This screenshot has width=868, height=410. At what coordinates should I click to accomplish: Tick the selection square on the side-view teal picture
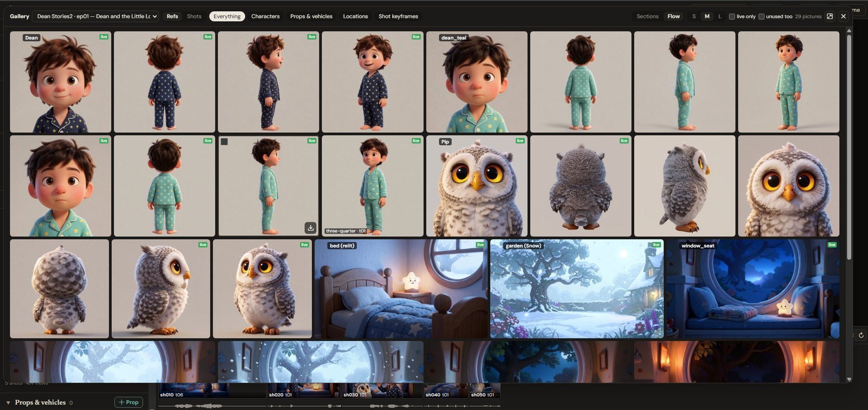coord(224,142)
